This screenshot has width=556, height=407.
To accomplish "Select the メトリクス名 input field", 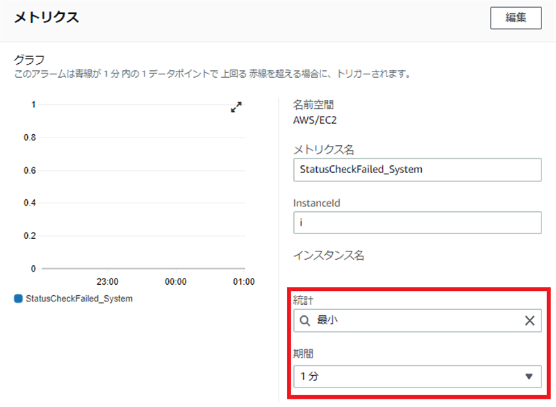I will 418,169.
